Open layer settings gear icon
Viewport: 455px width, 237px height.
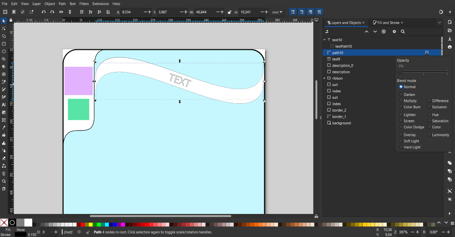tap(394, 32)
